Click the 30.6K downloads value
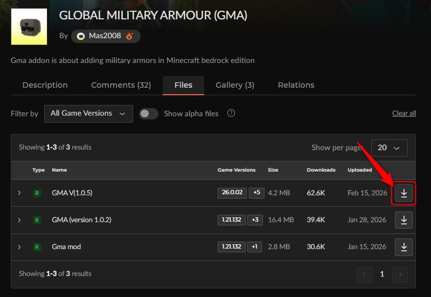This screenshot has width=431, height=297. (x=316, y=247)
